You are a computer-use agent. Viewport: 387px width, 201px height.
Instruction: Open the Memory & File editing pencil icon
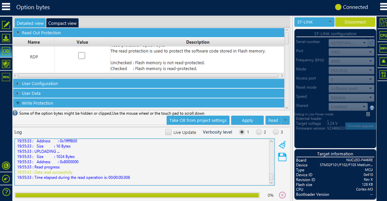tap(6, 25)
